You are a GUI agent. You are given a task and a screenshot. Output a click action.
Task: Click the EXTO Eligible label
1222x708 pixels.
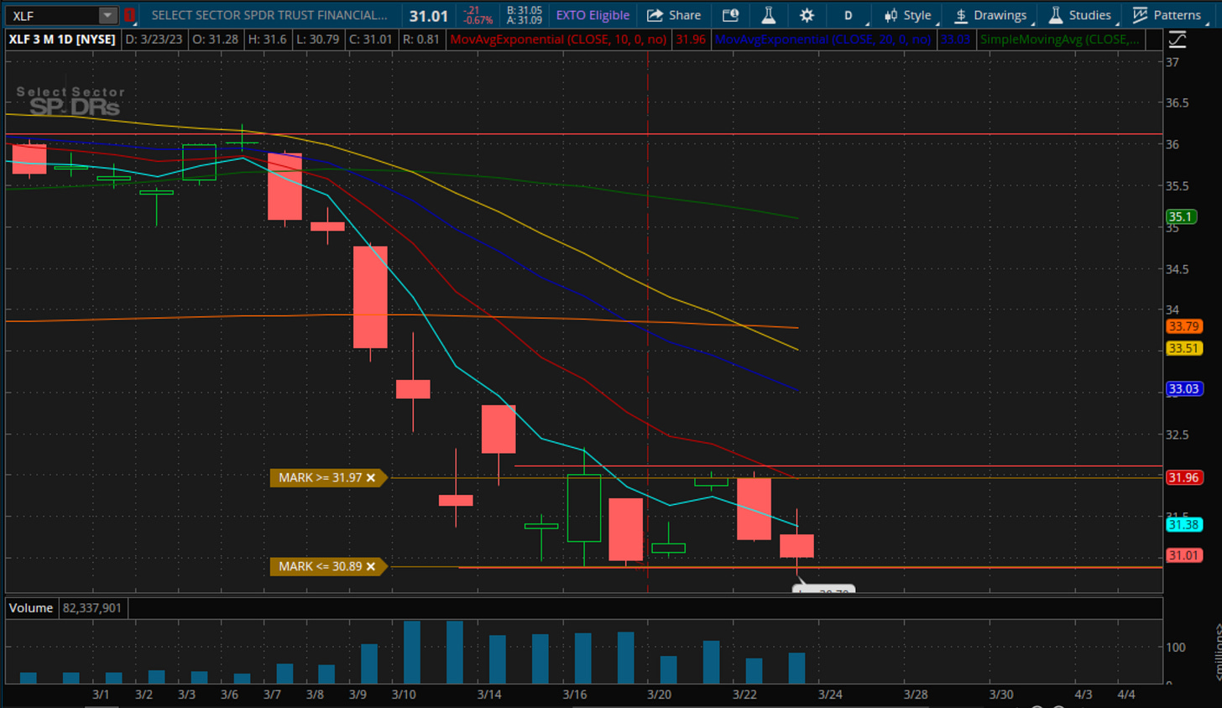tap(593, 15)
